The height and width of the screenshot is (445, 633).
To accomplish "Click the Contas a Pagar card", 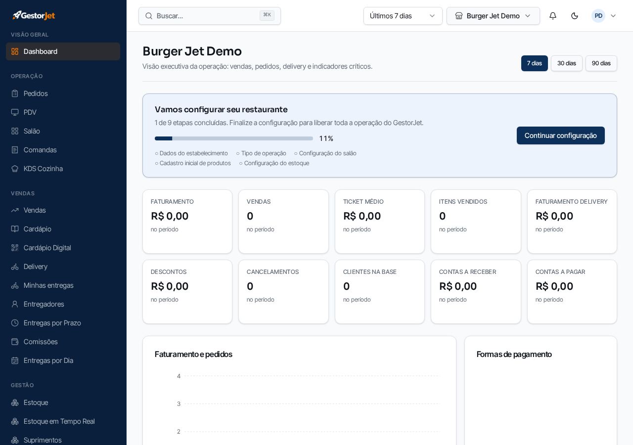I will point(572,292).
